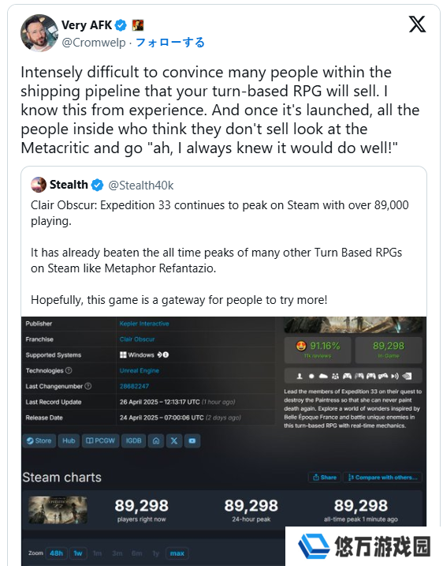Set chart zoom to 1w
Image resolution: width=443 pixels, height=566 pixels.
[78, 553]
